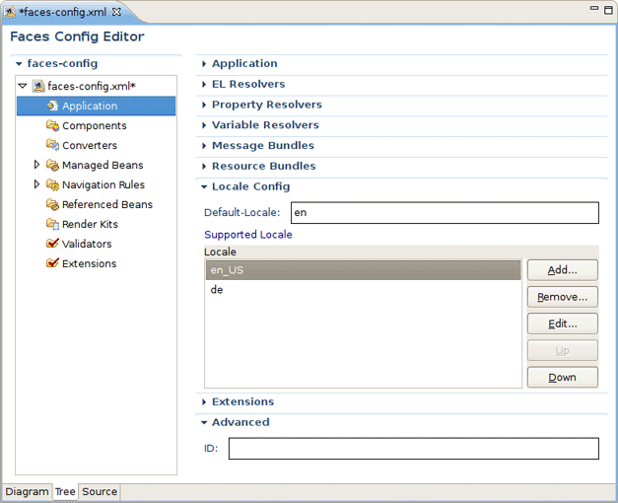
Task: Click the faces-config.xml file icon in the tree
Action: pos(38,86)
